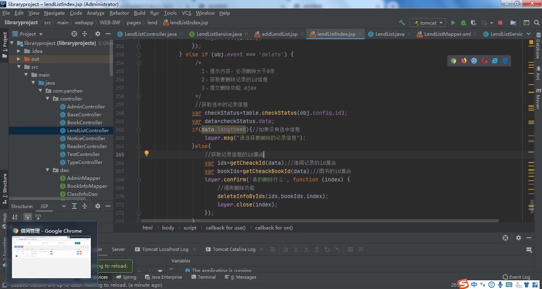Expand the .idea folder in tree

pyautogui.click(x=19, y=51)
